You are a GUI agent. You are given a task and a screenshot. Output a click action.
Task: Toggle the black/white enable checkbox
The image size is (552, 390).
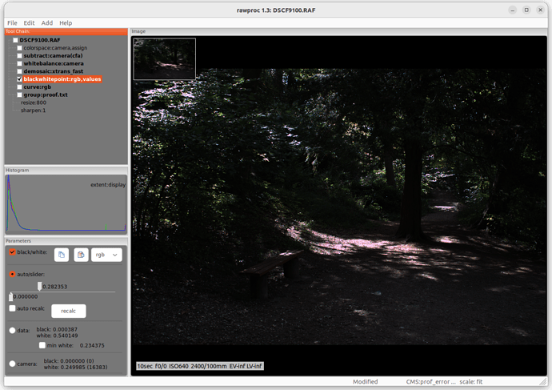[x=12, y=252]
